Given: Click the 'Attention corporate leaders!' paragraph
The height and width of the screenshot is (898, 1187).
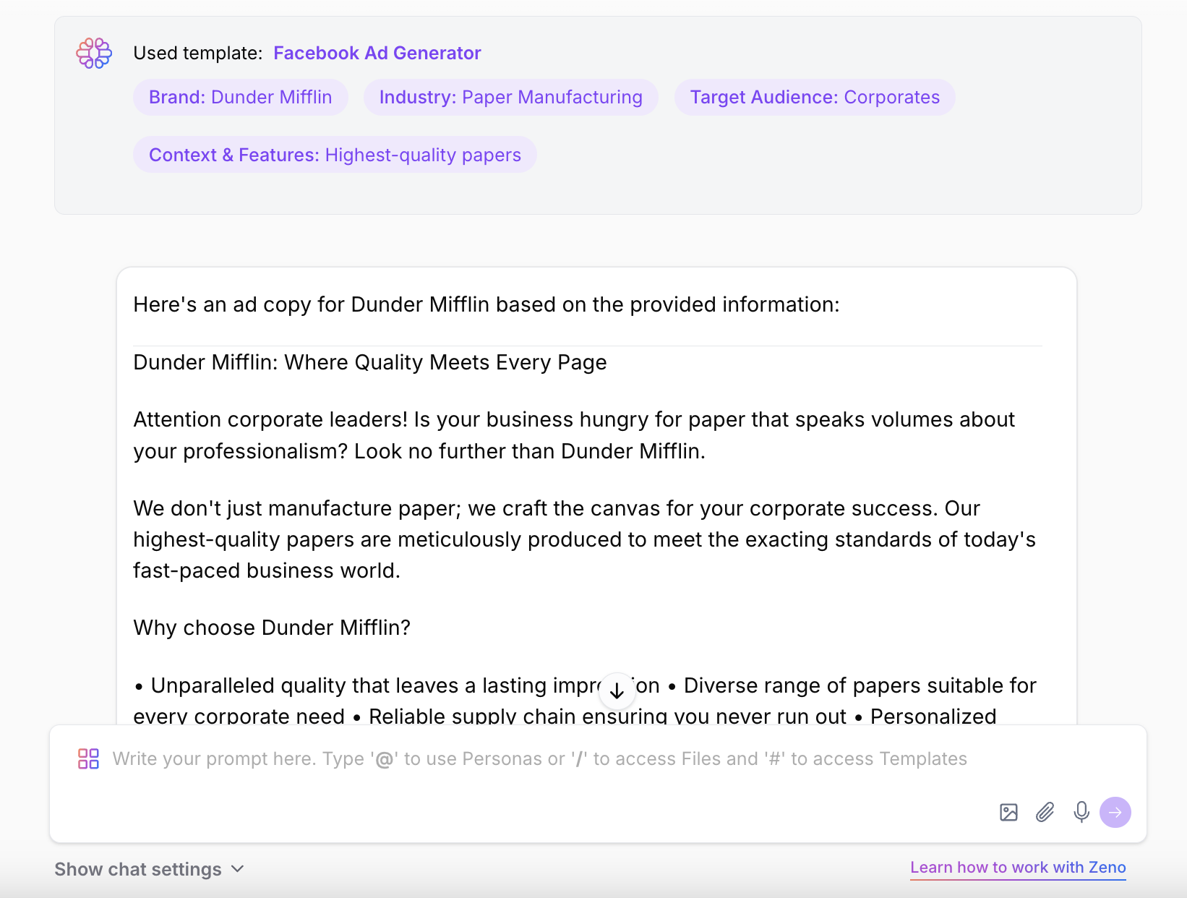Looking at the screenshot, I should (x=574, y=435).
